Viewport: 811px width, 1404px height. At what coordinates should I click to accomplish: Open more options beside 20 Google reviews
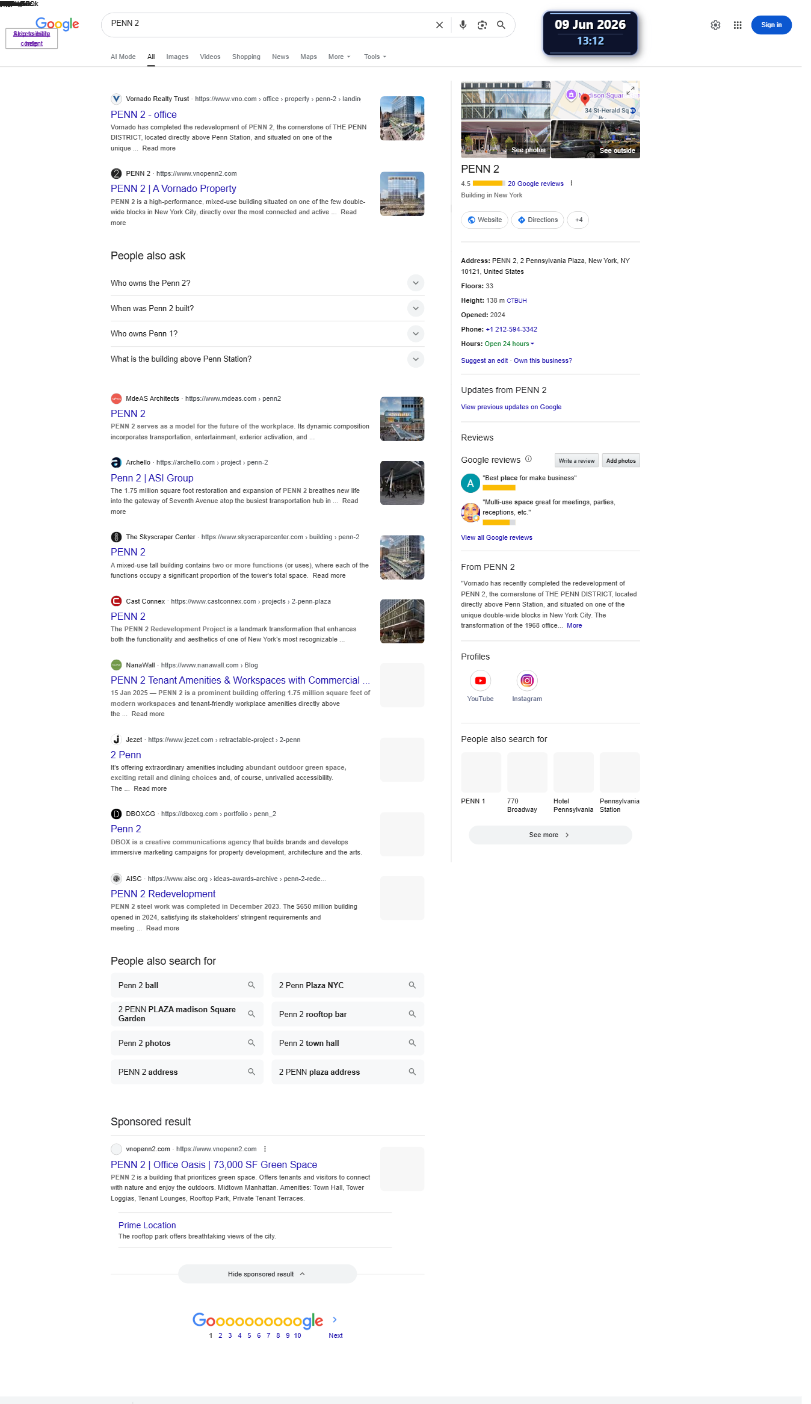pyautogui.click(x=572, y=184)
